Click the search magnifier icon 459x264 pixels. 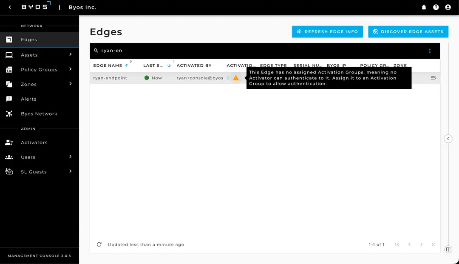(x=96, y=51)
